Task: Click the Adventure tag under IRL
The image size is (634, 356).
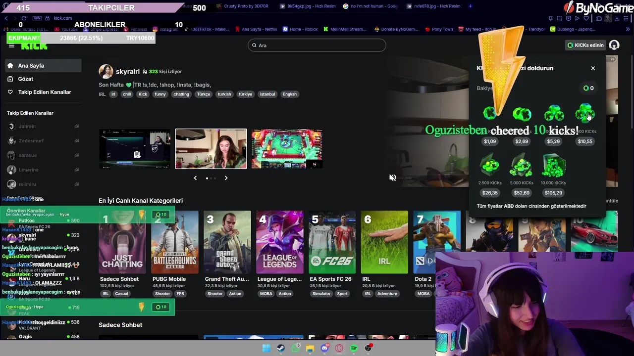Action: (x=387, y=294)
